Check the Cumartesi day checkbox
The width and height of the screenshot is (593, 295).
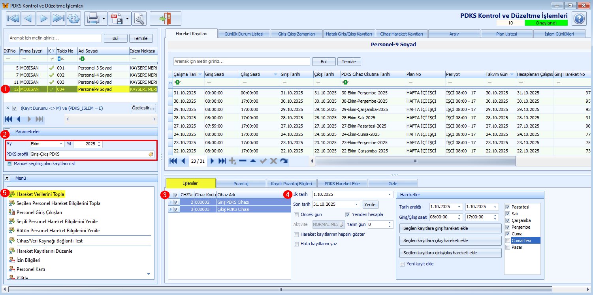tap(508, 241)
